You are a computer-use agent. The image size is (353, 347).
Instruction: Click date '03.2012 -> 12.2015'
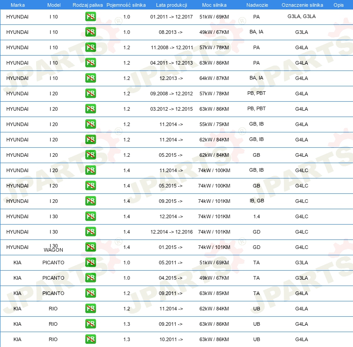pos(172,109)
